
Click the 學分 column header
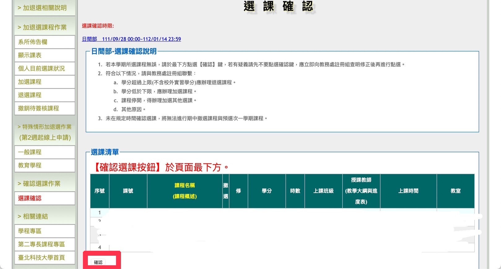click(x=267, y=191)
